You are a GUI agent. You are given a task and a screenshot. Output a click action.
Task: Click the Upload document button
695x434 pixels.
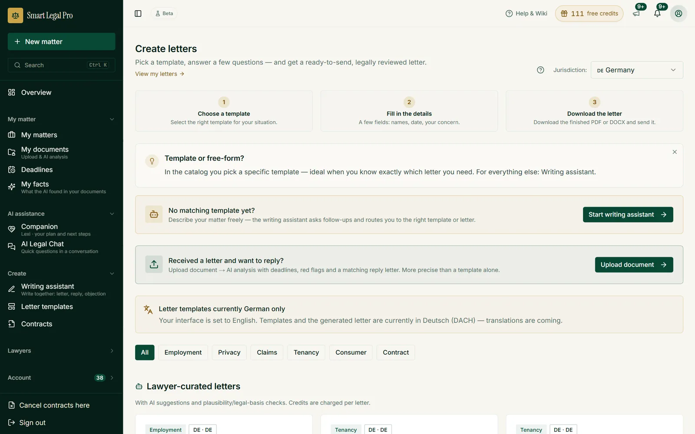tap(634, 265)
